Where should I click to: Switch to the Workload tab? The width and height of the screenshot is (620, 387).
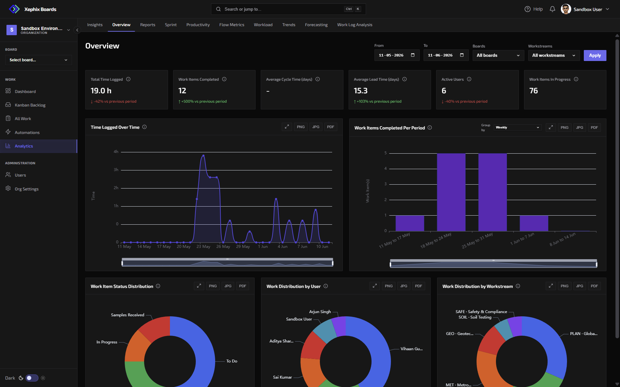pyautogui.click(x=263, y=25)
